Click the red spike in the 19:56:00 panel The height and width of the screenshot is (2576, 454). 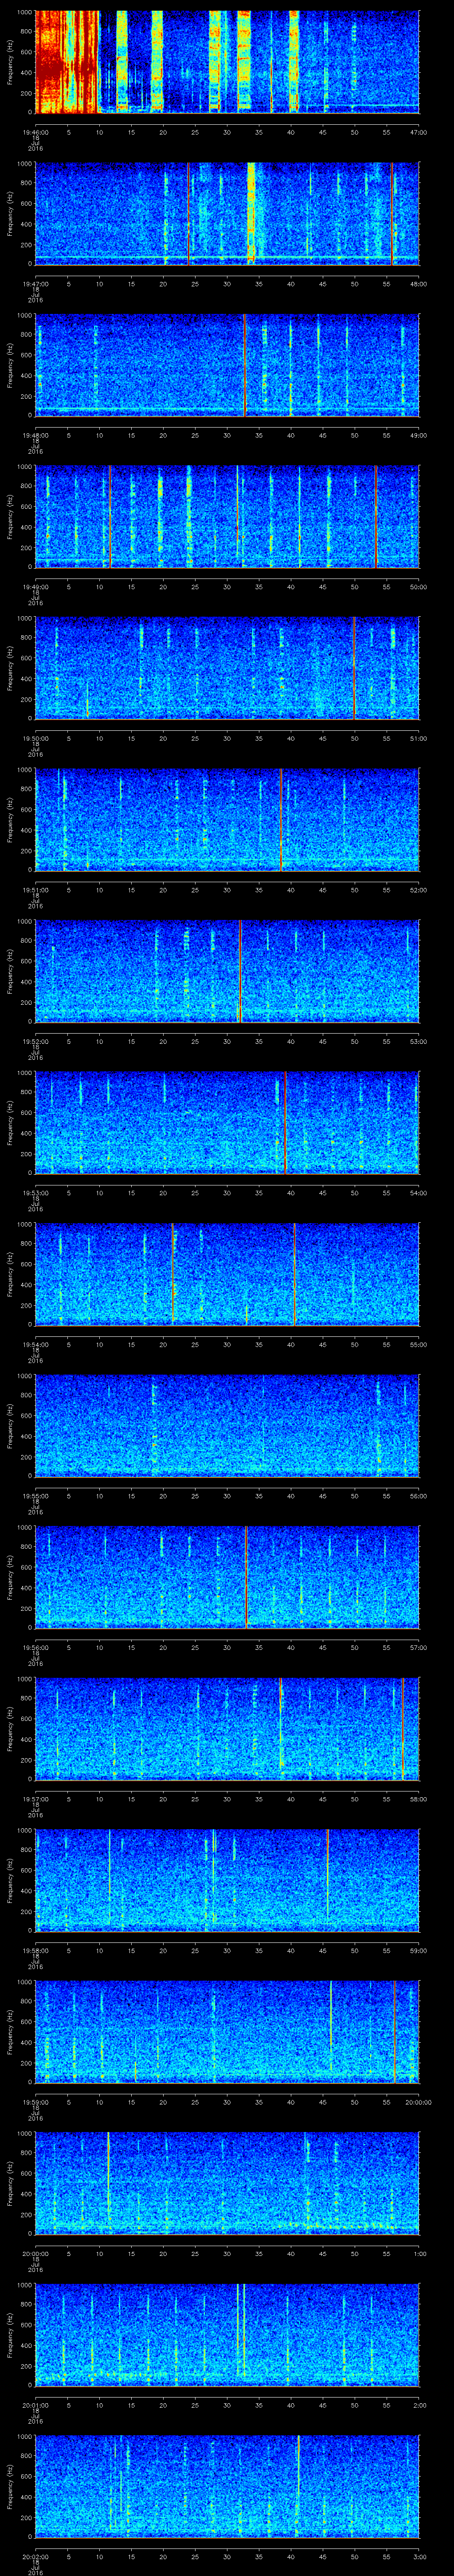[246, 1577]
